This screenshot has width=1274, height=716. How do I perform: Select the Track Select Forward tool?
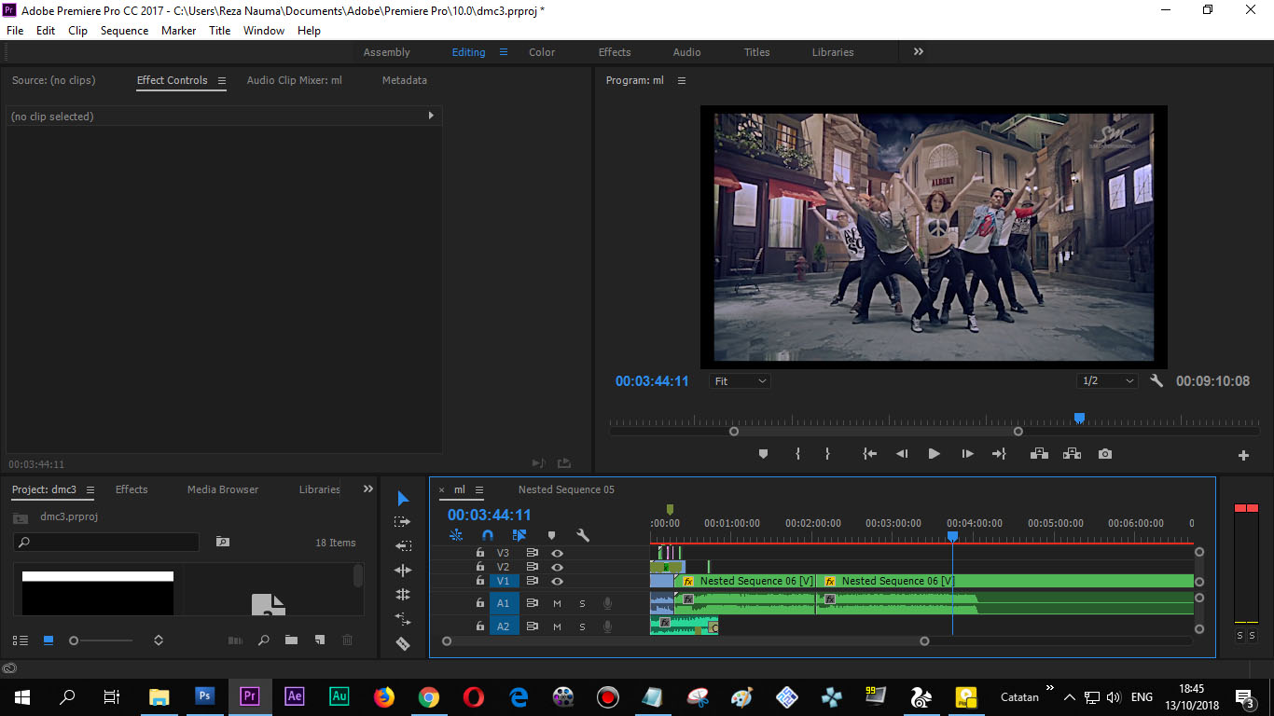[x=403, y=522]
